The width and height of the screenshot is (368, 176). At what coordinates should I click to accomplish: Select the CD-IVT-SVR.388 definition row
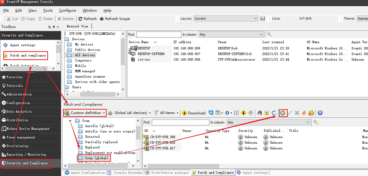click(162, 136)
